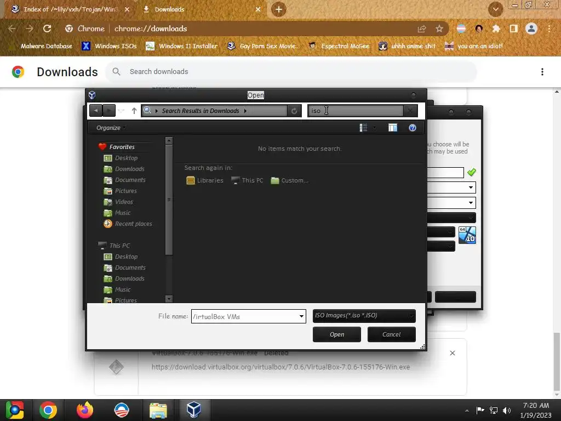This screenshot has height=421, width=561.
Task: Open VirtualBox from the taskbar
Action: 194,410
